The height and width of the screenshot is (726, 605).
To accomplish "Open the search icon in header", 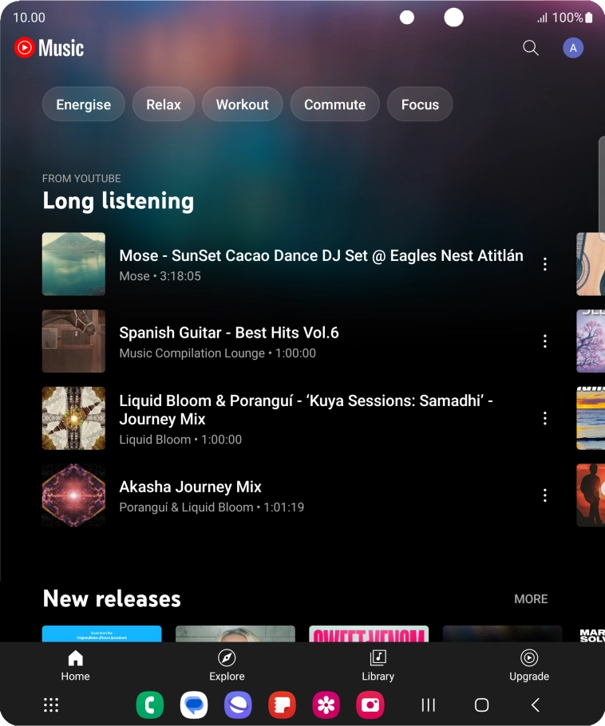I will pos(531,48).
